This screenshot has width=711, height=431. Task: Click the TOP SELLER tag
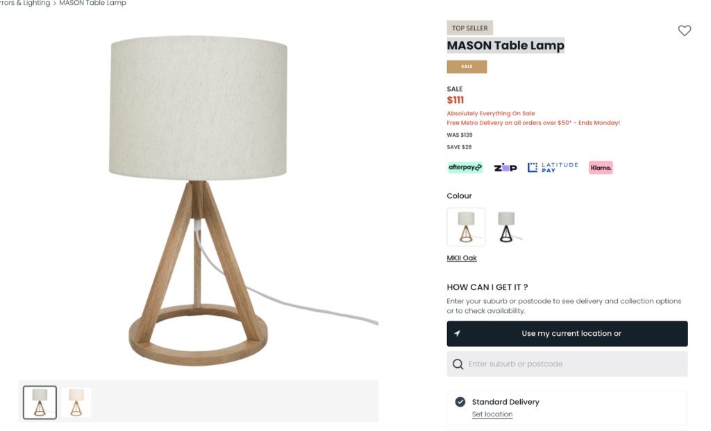tap(470, 28)
